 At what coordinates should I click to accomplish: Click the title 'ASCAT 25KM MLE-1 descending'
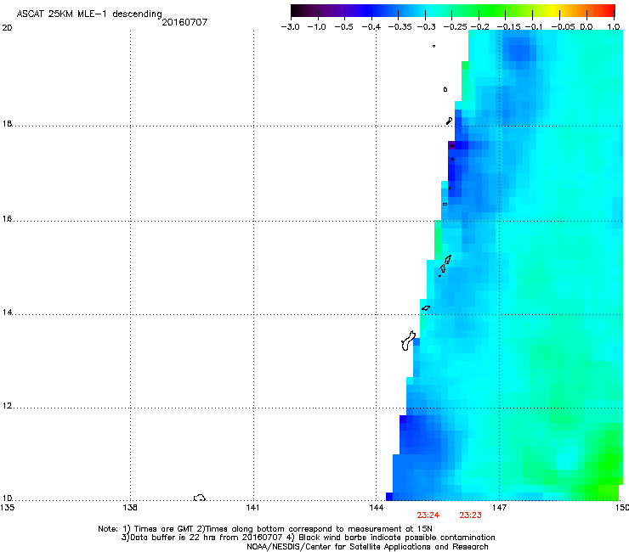(x=89, y=14)
